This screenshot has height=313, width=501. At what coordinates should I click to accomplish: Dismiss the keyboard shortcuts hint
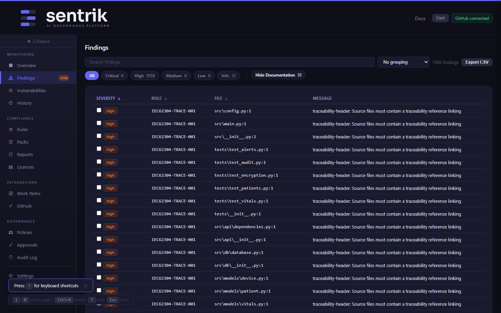tap(86, 286)
